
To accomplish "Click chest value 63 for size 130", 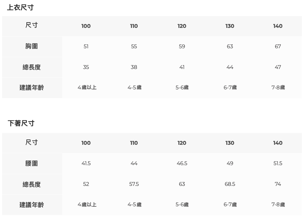I will coord(230,46).
